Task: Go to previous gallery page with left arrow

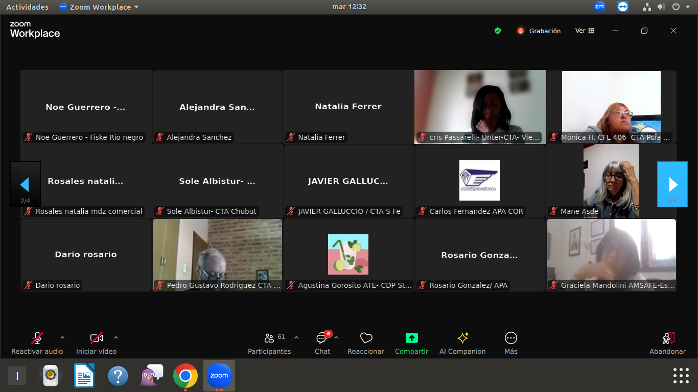Action: [25, 184]
